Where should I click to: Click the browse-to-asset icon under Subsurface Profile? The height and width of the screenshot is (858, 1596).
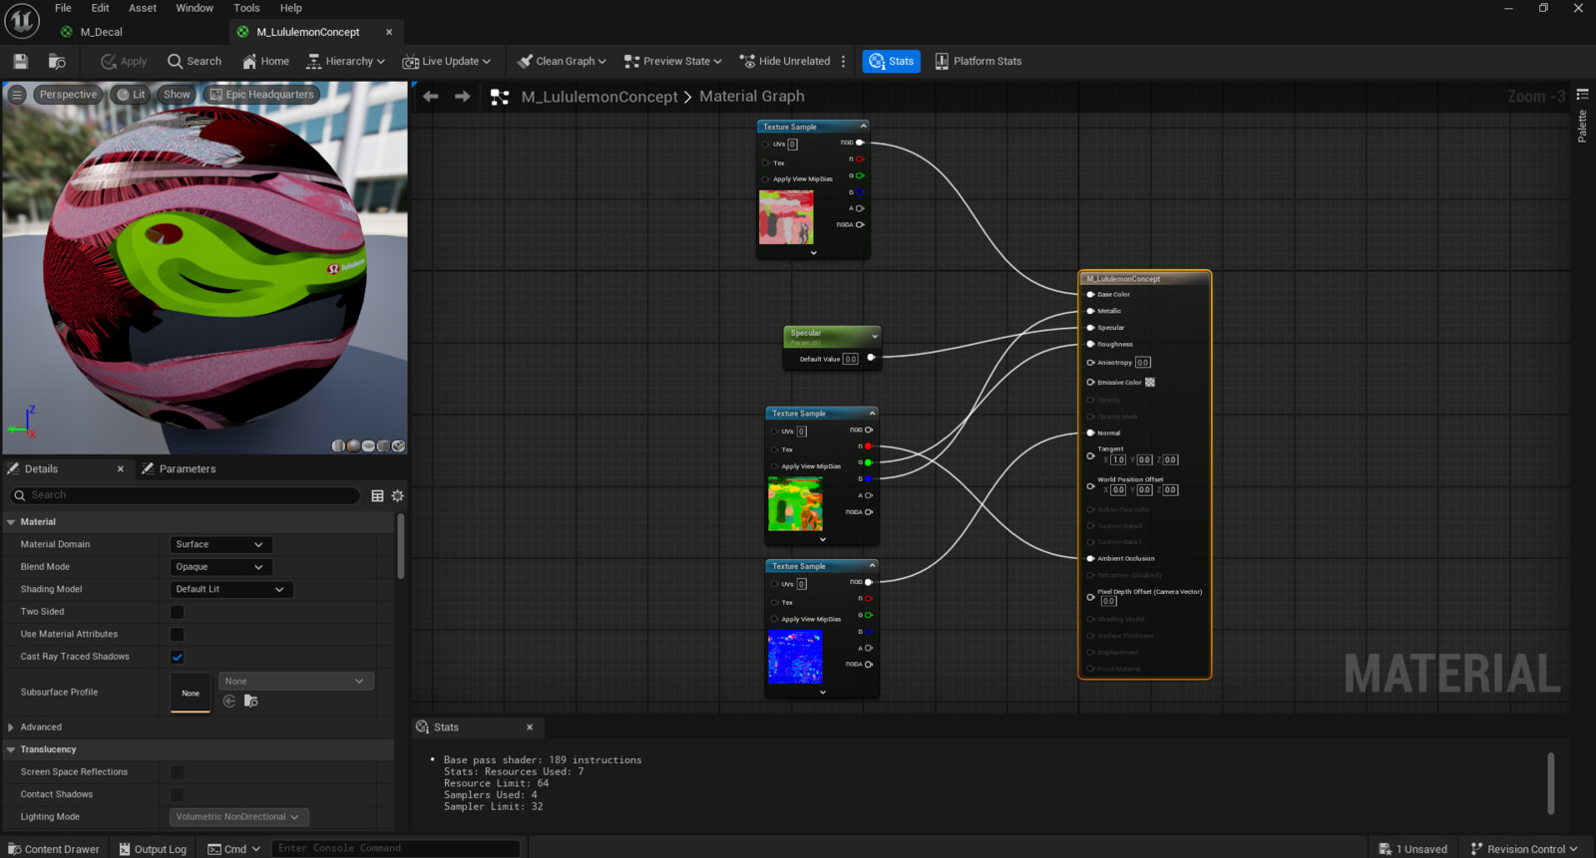[250, 702]
